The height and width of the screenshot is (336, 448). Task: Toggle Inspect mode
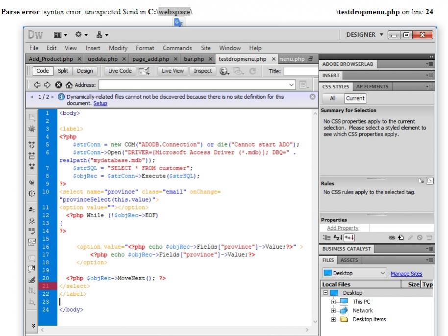(x=202, y=71)
